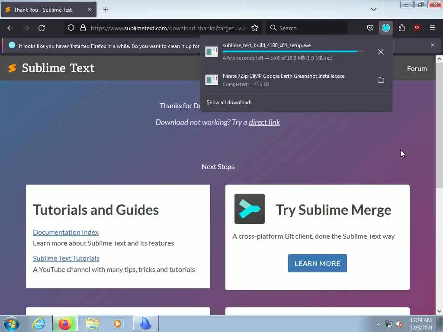The width and height of the screenshot is (443, 332).
Task: Close the Thank You - Sublime Text tab
Action: click(89, 10)
